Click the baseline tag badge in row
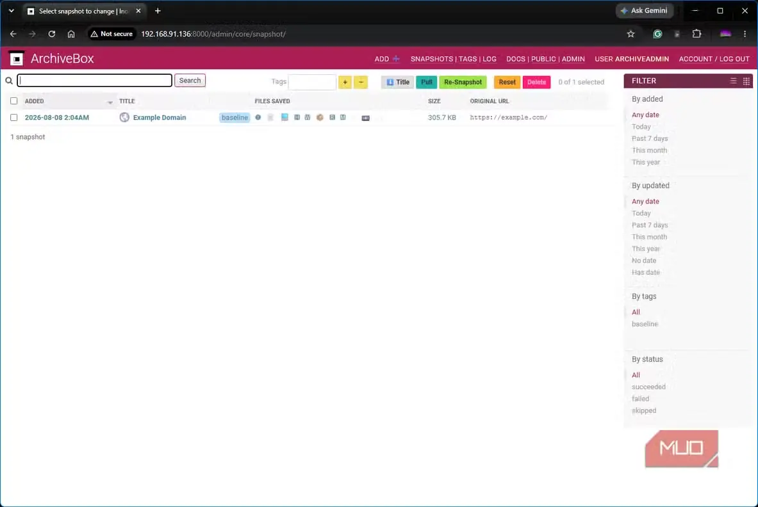The image size is (758, 507). pyautogui.click(x=235, y=117)
